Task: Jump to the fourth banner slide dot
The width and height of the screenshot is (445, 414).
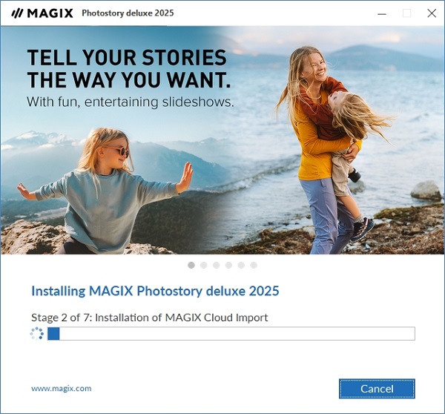Action: 228,265
